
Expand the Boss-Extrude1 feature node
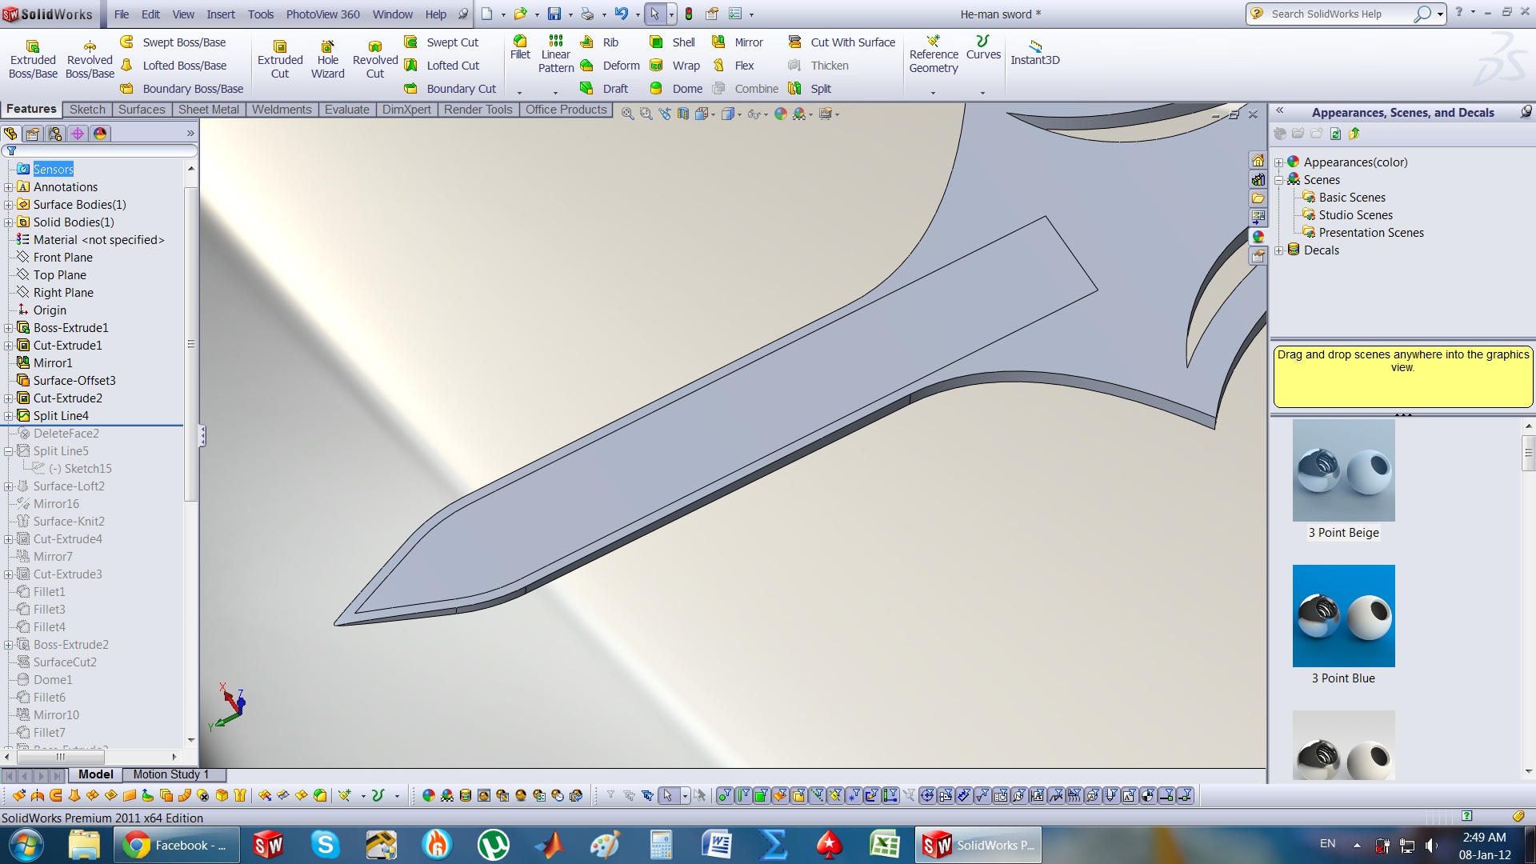click(x=8, y=328)
